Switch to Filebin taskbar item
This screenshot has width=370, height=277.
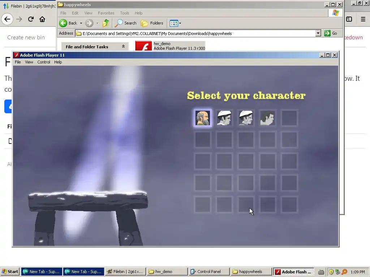[125, 272]
